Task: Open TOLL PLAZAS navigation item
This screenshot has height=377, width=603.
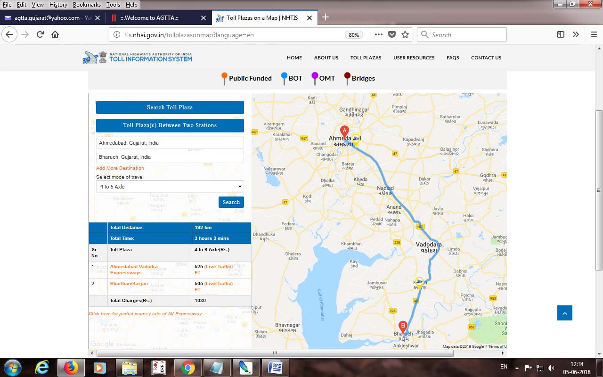Action: pyautogui.click(x=366, y=57)
